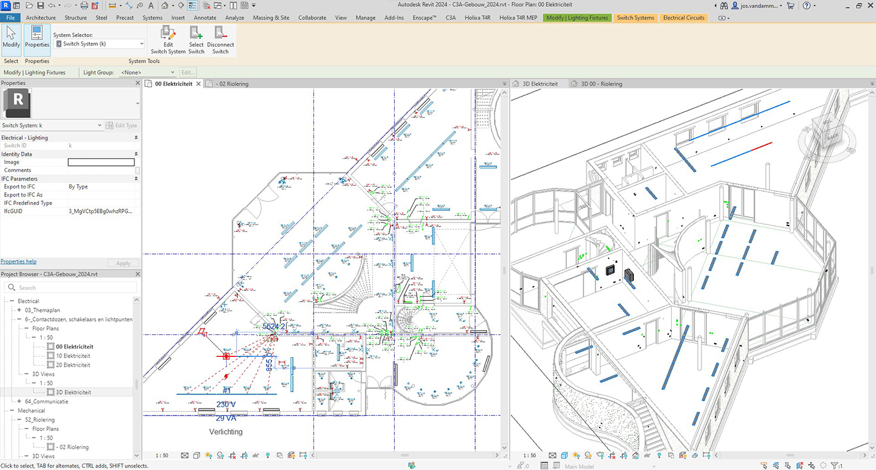Click the floor plan horizontal scrollbar
The image size is (876, 470).
(x=405, y=455)
